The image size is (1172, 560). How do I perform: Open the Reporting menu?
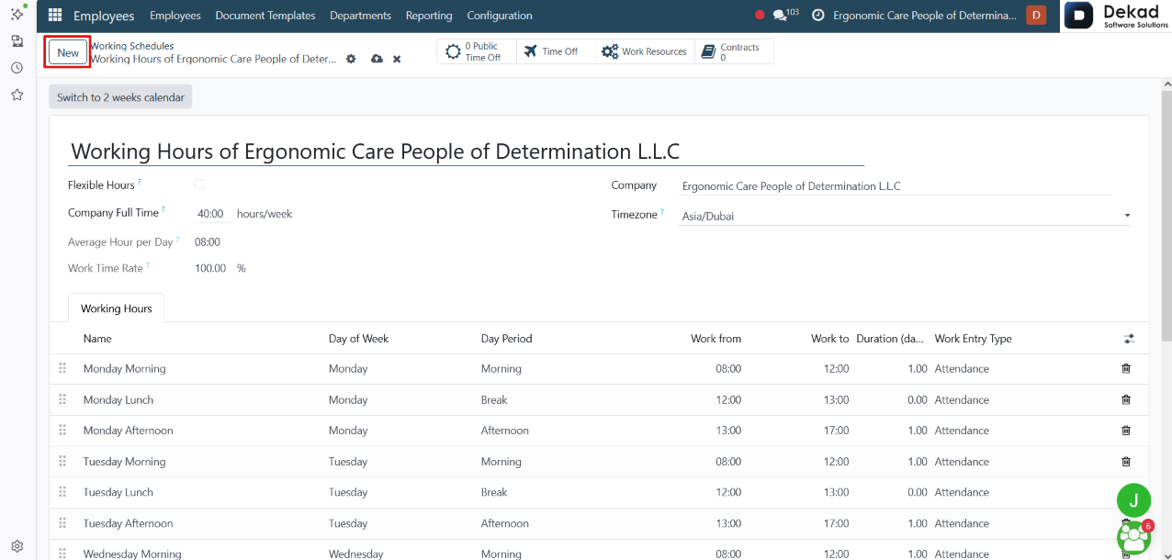pos(429,16)
